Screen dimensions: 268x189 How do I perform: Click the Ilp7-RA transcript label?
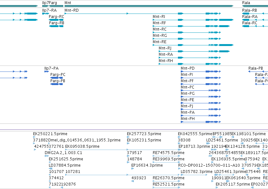tap(49, 10)
